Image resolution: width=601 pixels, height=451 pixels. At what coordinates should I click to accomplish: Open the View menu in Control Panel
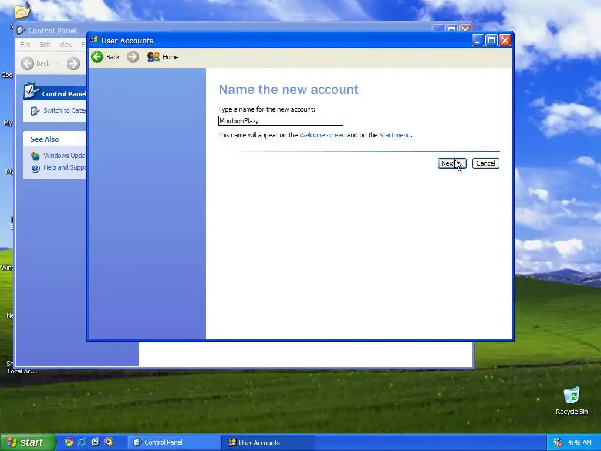66,45
